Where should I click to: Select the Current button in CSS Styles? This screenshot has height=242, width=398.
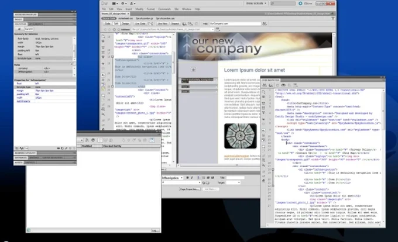[x=28, y=27]
